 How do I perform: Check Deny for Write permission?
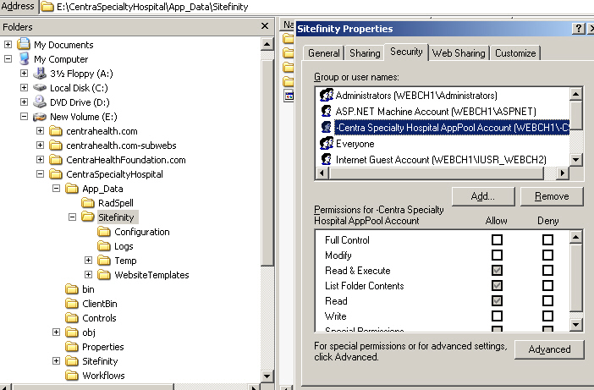(547, 316)
